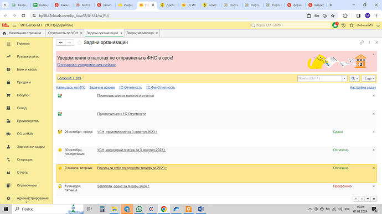Remove the Зарплата аванс за январь task

(374, 186)
